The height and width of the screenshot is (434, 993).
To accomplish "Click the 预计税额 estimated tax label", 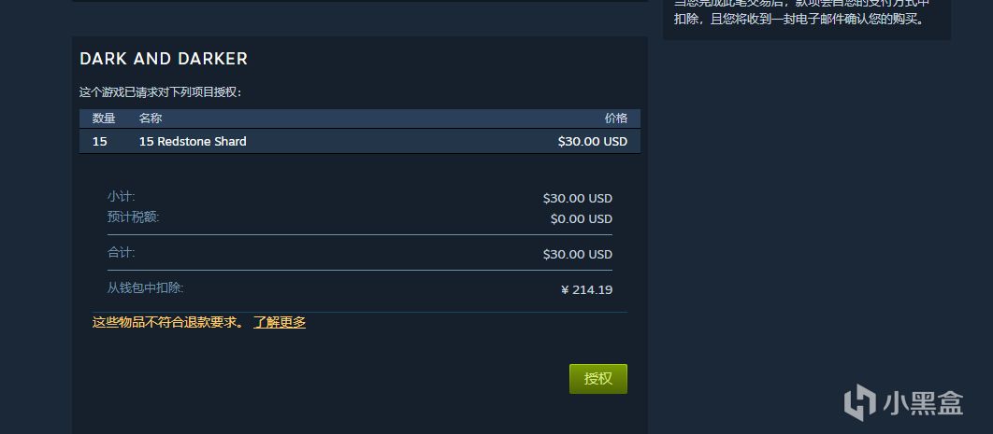I will pyautogui.click(x=134, y=217).
